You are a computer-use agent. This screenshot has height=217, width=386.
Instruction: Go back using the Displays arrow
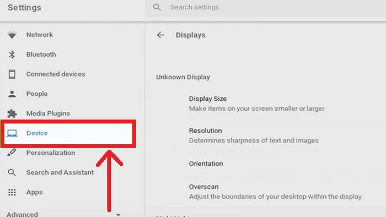tap(160, 35)
